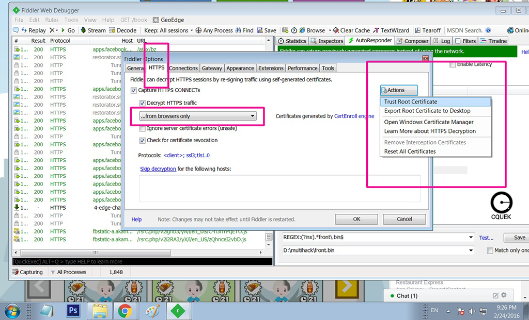Click Cancel in Fiddler Options
This screenshot has height=320, width=529.
tap(404, 219)
